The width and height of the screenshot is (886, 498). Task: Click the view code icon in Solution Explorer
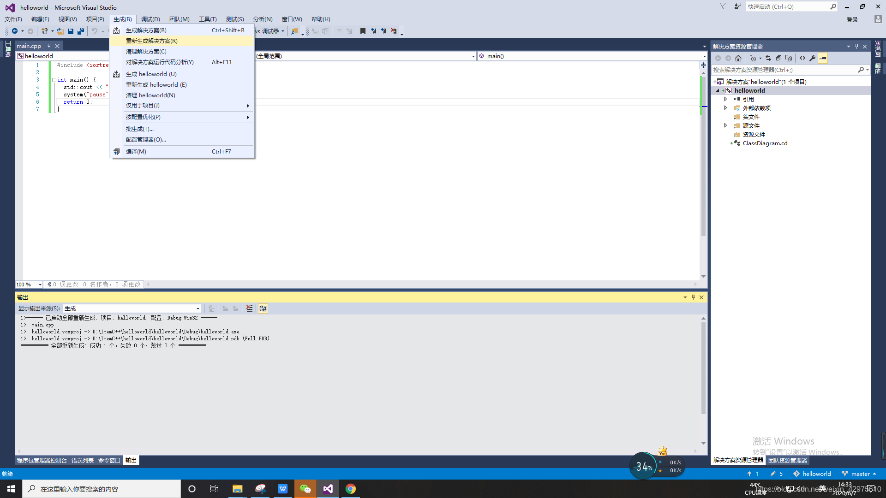(802, 58)
